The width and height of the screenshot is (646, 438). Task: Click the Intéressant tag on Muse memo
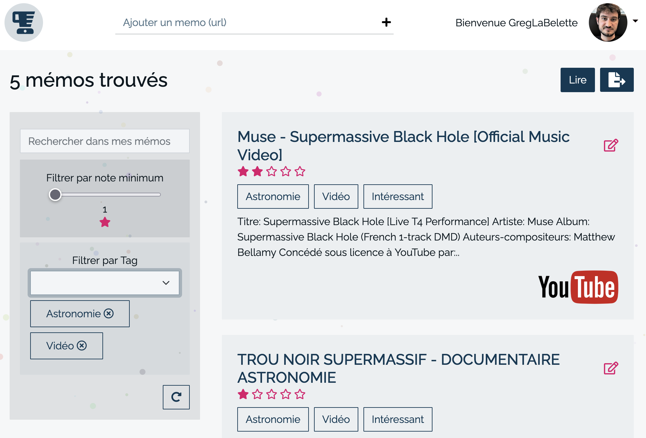click(397, 197)
